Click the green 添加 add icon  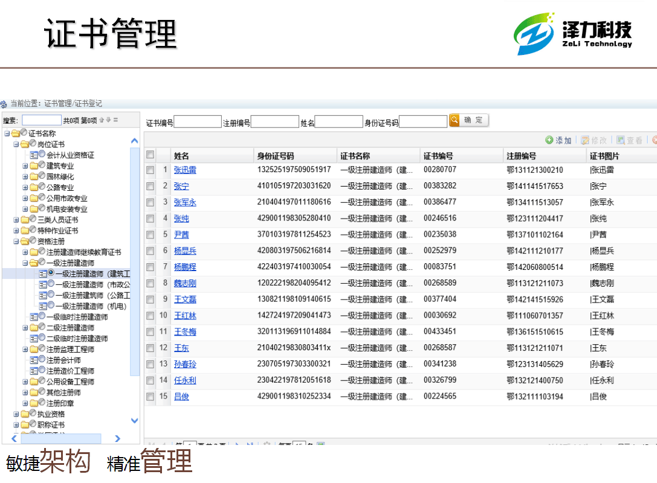(x=549, y=140)
